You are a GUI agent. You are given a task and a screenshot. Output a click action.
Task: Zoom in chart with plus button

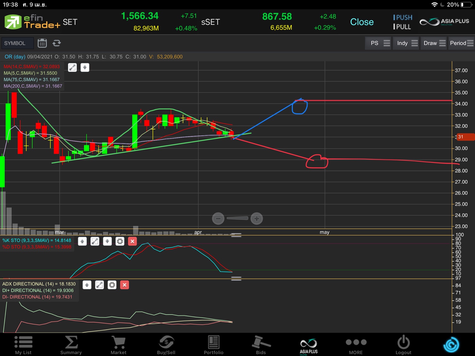tap(256, 218)
